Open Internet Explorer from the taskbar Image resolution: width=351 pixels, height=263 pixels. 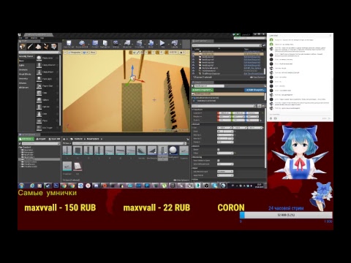pos(32,186)
